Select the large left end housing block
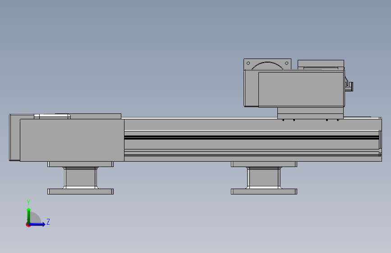 click(72, 140)
